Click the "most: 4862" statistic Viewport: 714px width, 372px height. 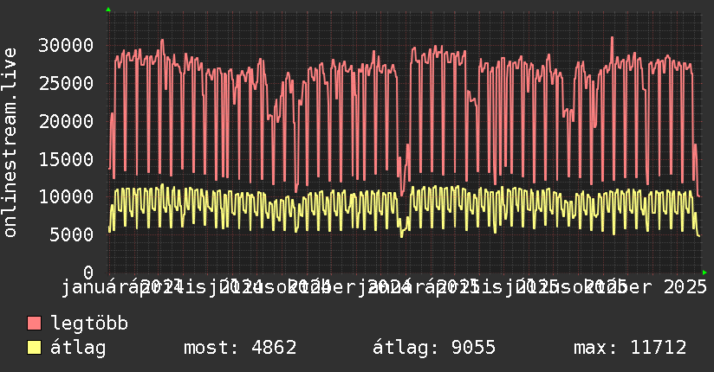[240, 349]
